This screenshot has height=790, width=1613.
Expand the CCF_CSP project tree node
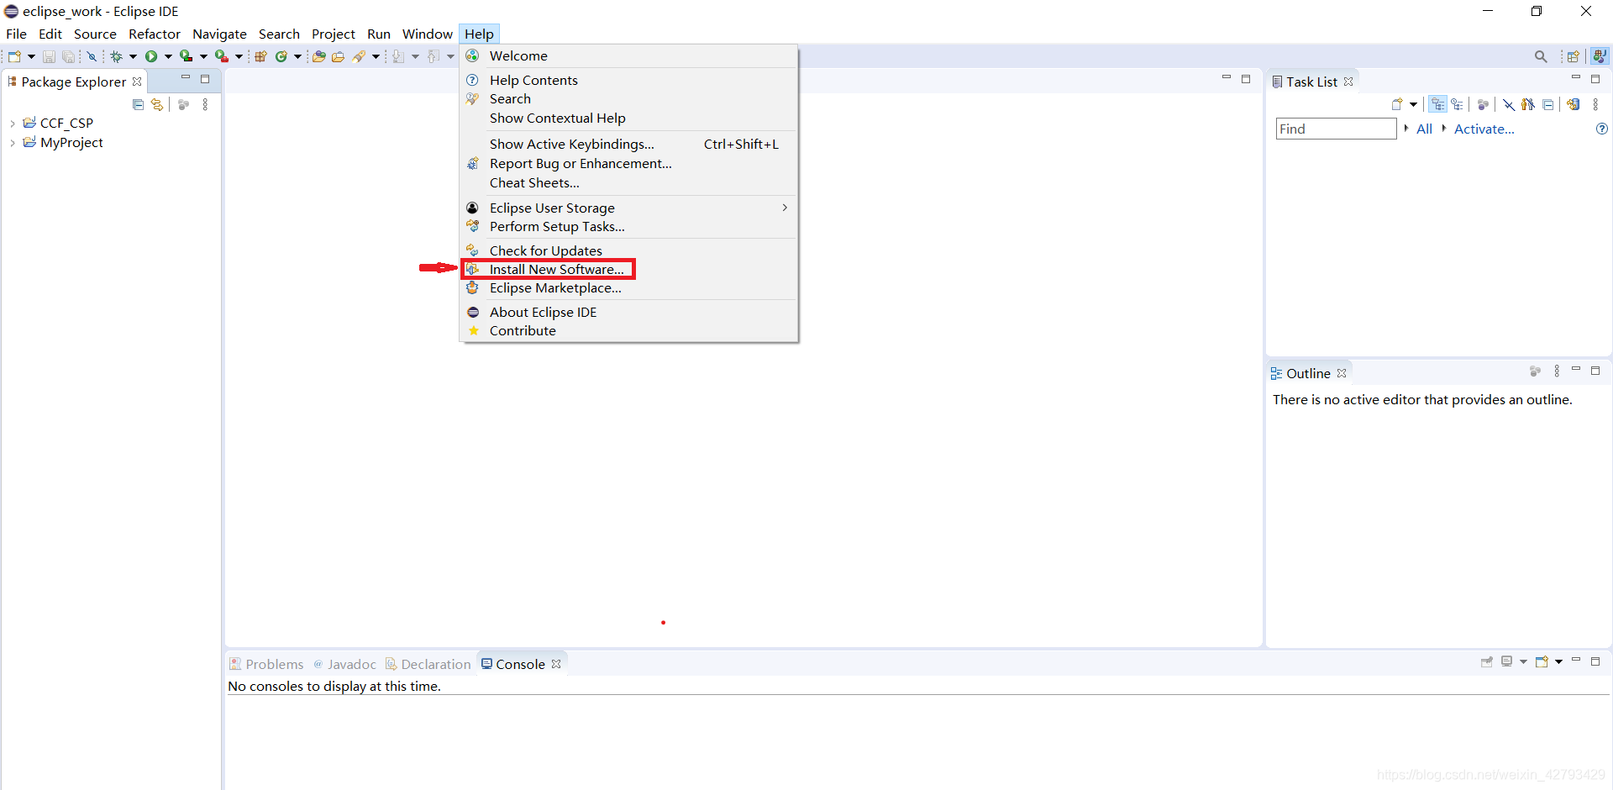(13, 124)
